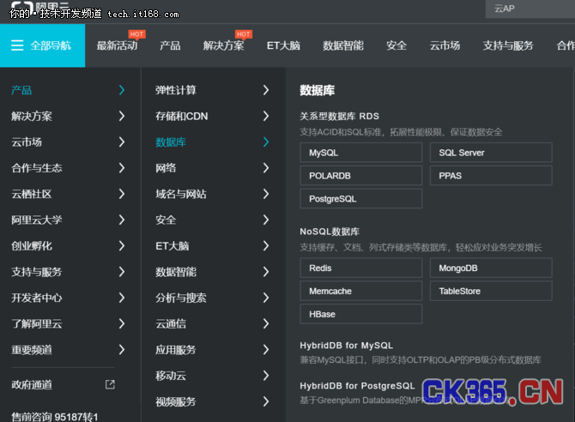Open 云市场 in top navigation bar
The height and width of the screenshot is (422, 575).
[x=445, y=45]
